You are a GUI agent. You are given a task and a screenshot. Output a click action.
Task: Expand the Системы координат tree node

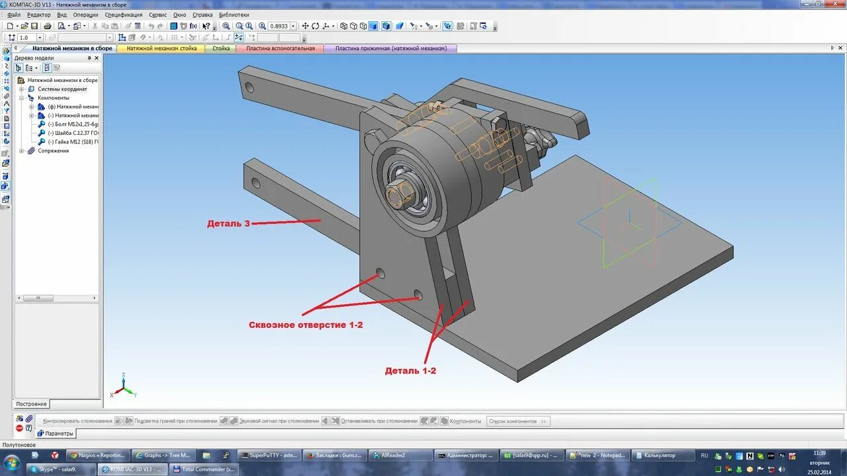coord(21,89)
